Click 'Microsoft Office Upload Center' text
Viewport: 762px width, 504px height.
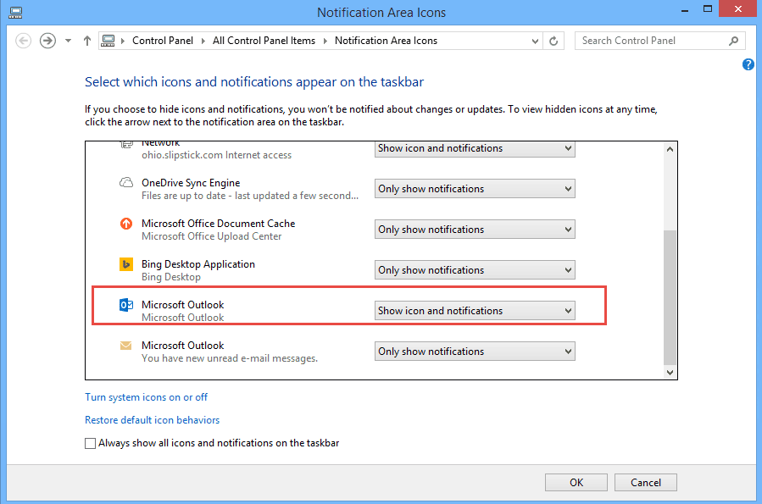point(211,236)
